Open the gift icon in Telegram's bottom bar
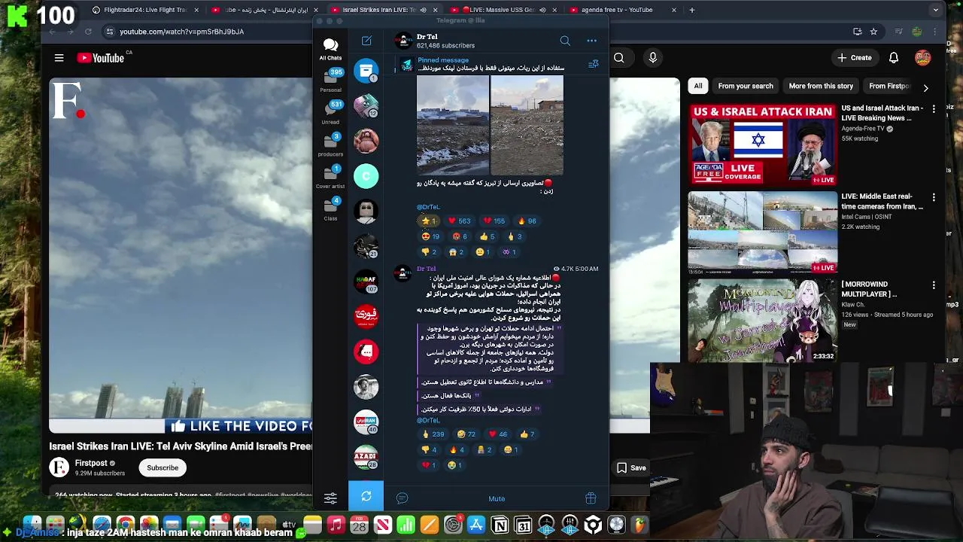The height and width of the screenshot is (542, 963). pyautogui.click(x=591, y=498)
